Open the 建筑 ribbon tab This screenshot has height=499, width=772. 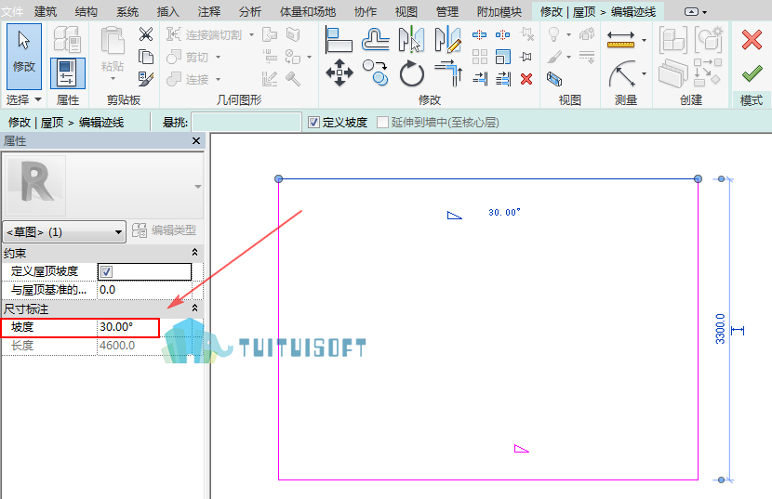click(x=46, y=11)
